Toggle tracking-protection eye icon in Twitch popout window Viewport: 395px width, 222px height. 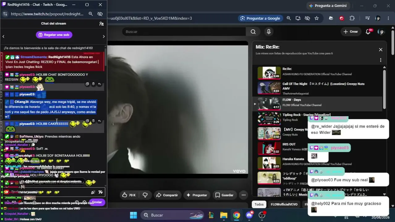point(100,14)
